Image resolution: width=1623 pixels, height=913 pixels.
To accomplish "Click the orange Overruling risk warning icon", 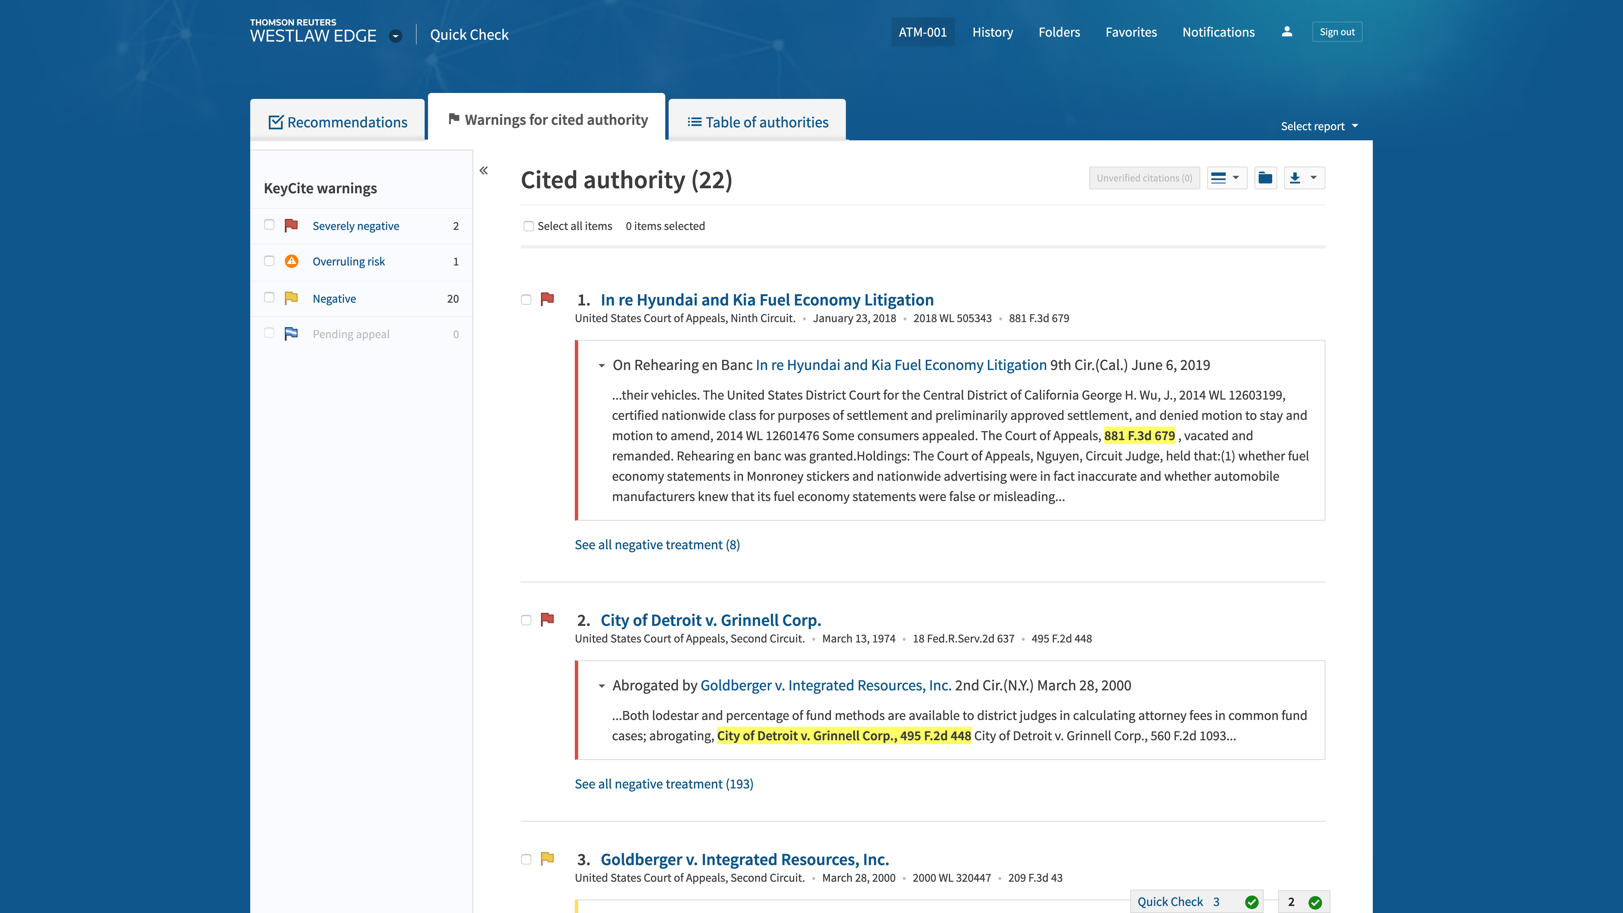I will [x=291, y=262].
